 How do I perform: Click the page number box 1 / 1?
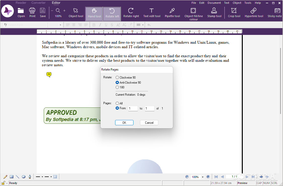pos(234,177)
